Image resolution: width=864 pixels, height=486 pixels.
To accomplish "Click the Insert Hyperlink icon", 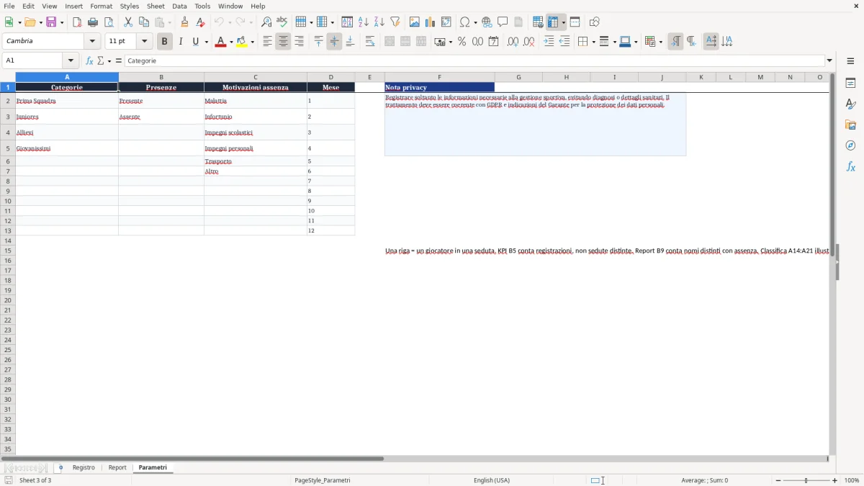I will pos(487,22).
